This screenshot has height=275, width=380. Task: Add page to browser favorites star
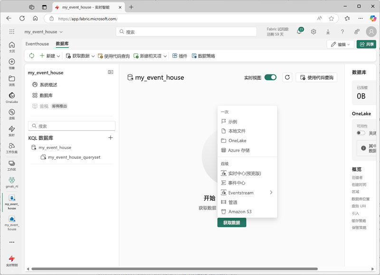coord(331,18)
